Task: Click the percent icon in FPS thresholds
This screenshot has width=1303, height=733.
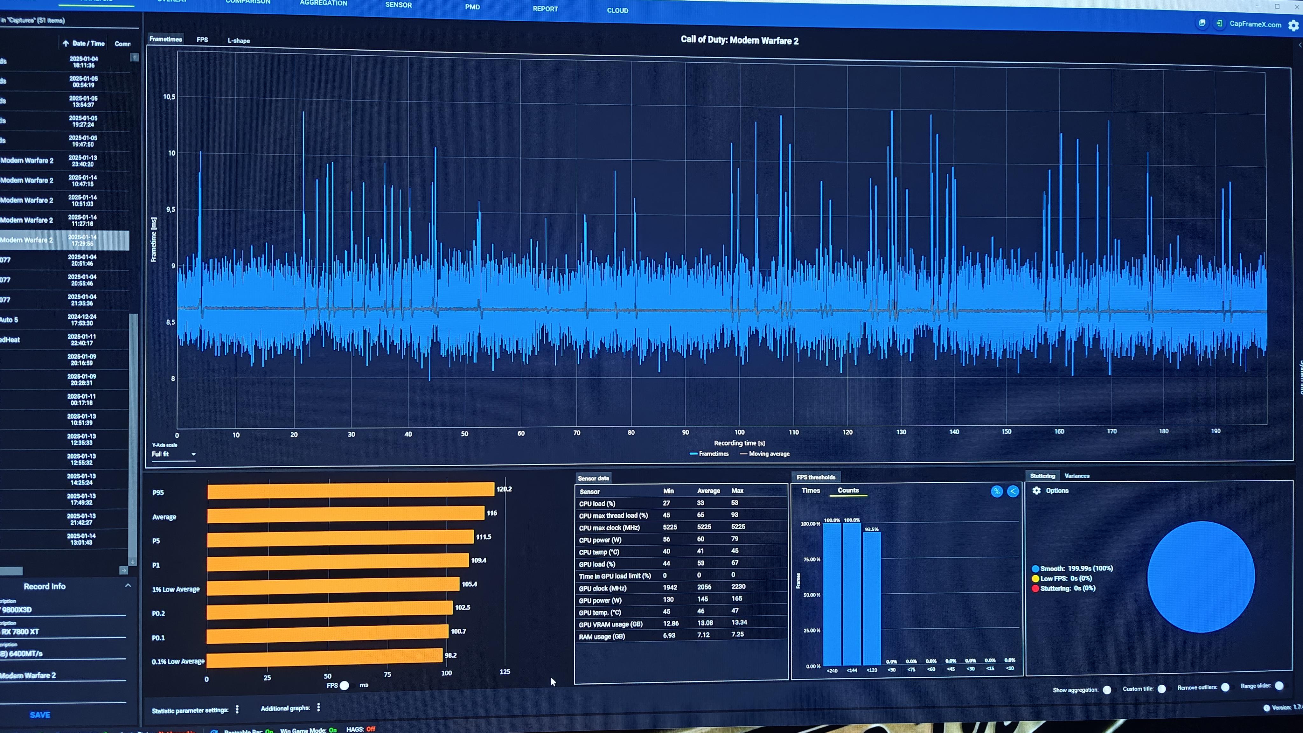Action: (996, 491)
